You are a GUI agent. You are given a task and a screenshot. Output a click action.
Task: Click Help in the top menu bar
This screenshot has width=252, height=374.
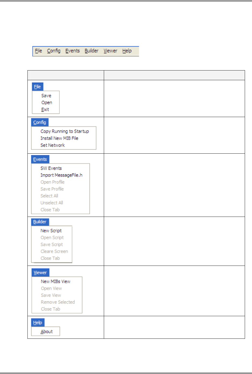(127, 51)
